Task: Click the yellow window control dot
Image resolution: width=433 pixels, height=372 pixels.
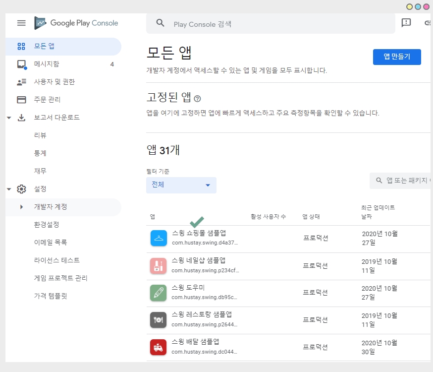Action: 410,7
